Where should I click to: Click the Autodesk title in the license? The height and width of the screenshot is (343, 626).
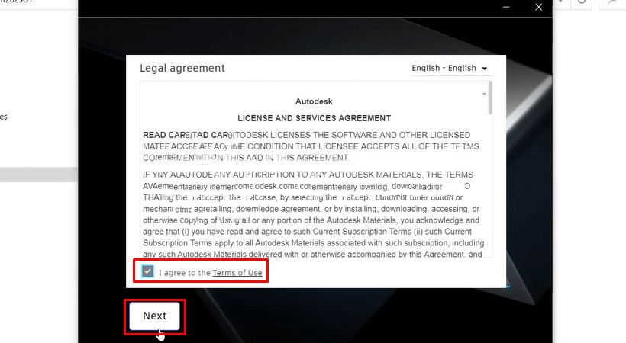click(x=314, y=101)
